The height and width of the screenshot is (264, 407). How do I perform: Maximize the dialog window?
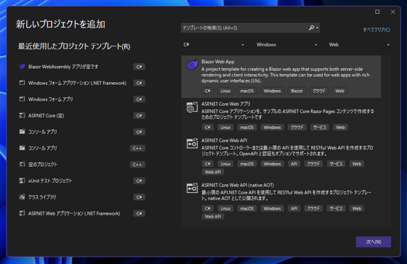tap(377, 12)
